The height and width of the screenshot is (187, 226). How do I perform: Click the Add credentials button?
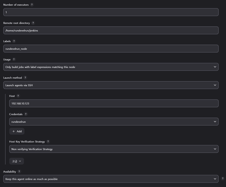coord(17,131)
